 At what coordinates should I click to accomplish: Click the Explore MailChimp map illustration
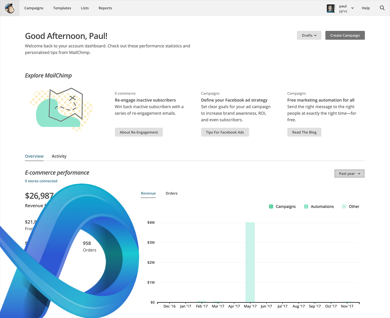[62, 110]
